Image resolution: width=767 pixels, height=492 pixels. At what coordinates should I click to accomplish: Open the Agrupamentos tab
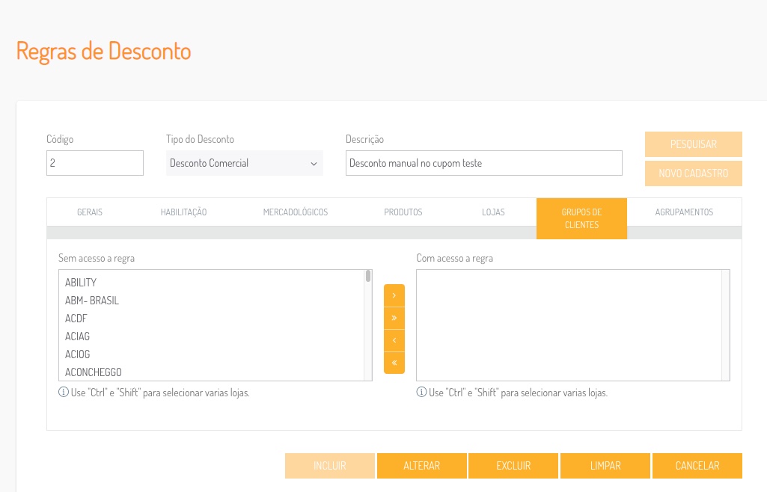point(684,212)
